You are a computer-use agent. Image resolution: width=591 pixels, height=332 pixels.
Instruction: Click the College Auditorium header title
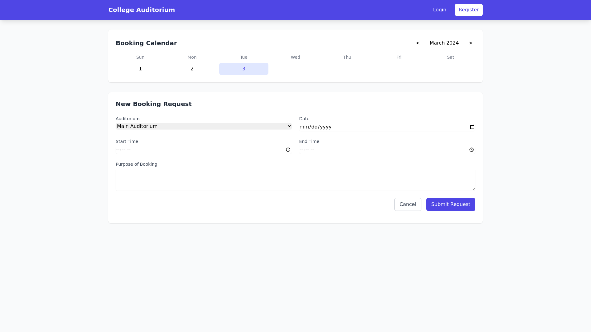(x=142, y=10)
